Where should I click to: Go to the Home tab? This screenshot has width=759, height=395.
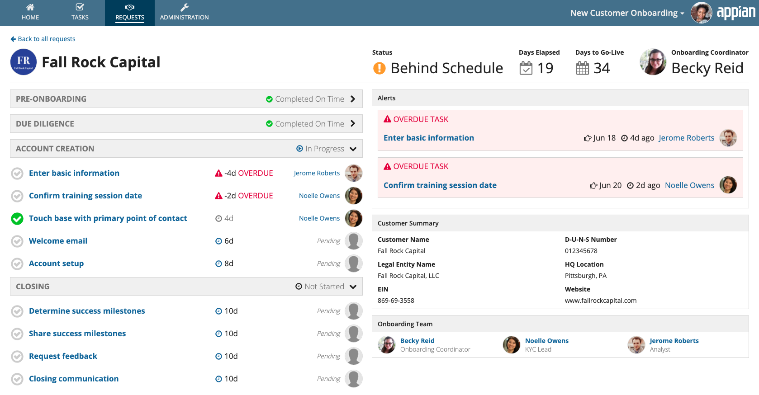pos(30,13)
